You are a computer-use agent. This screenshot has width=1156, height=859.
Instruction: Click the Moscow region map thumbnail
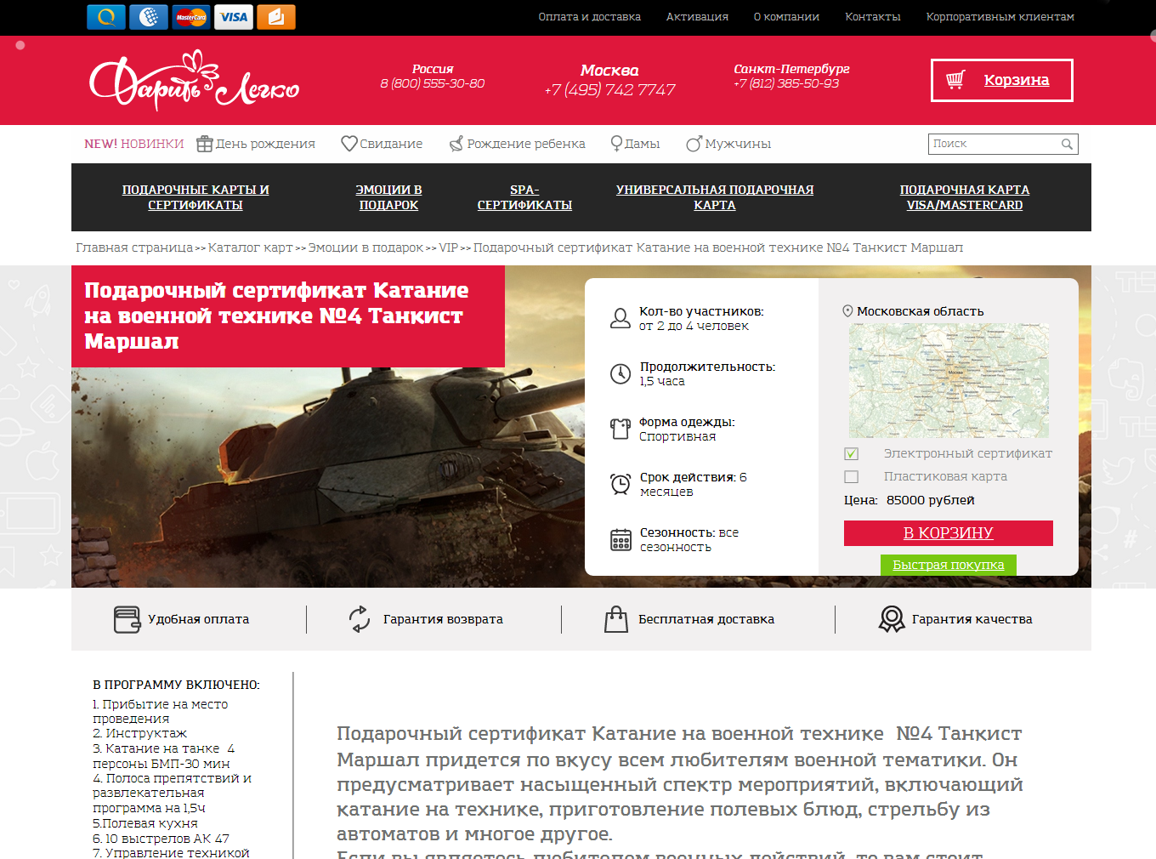tap(949, 381)
